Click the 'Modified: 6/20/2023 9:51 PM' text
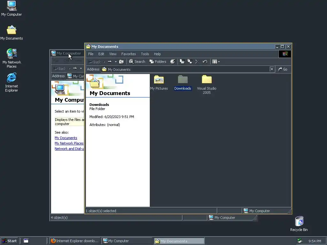Viewport: 327px width, 245px height. [x=112, y=117]
